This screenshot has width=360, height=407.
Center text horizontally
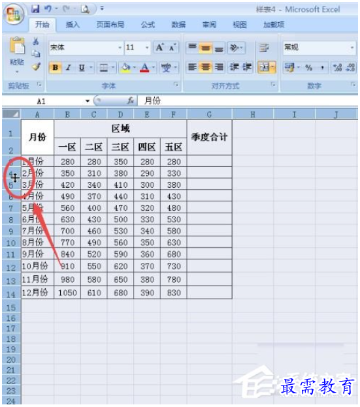[x=205, y=67]
